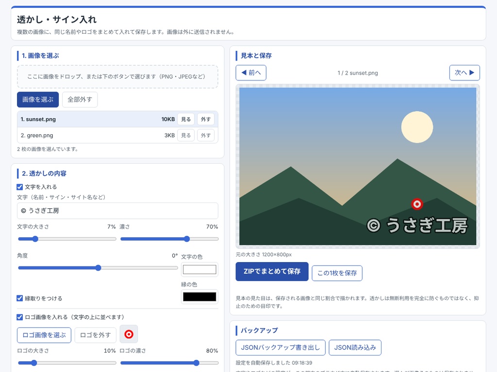The height and width of the screenshot is (372, 497).
Task: Click the ロゴ画像を選ぶ button
Action: 44,335
